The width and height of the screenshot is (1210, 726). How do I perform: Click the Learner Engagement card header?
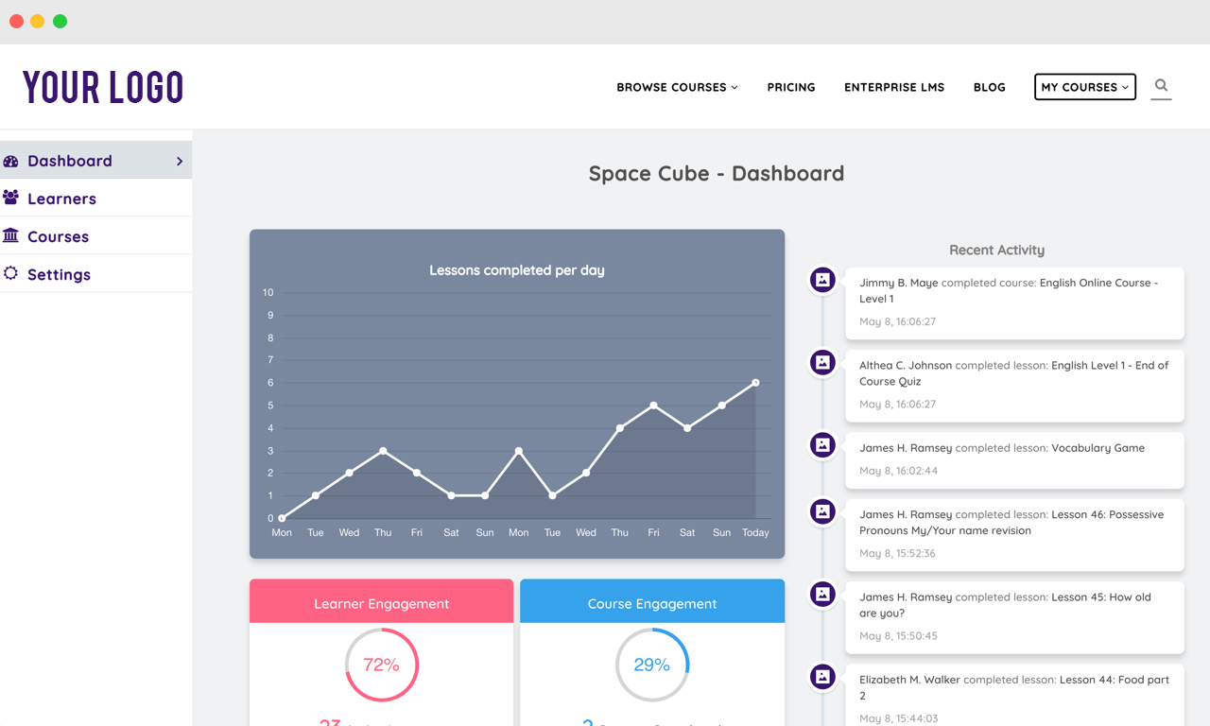point(382,603)
